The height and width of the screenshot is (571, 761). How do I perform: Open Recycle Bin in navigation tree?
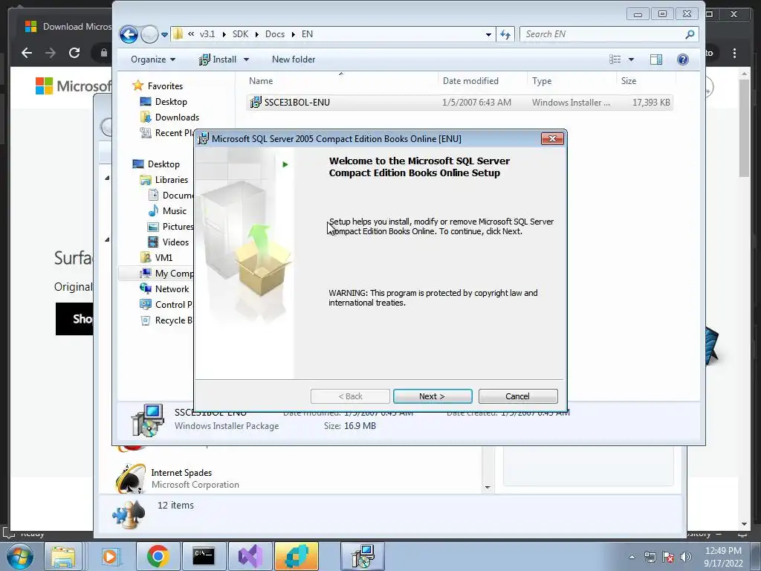tap(166, 320)
